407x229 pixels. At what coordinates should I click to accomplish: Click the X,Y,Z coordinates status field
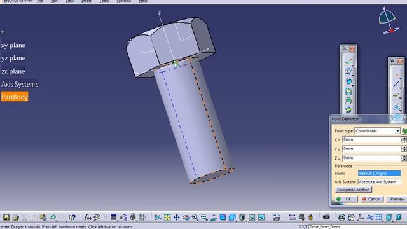pos(357,227)
